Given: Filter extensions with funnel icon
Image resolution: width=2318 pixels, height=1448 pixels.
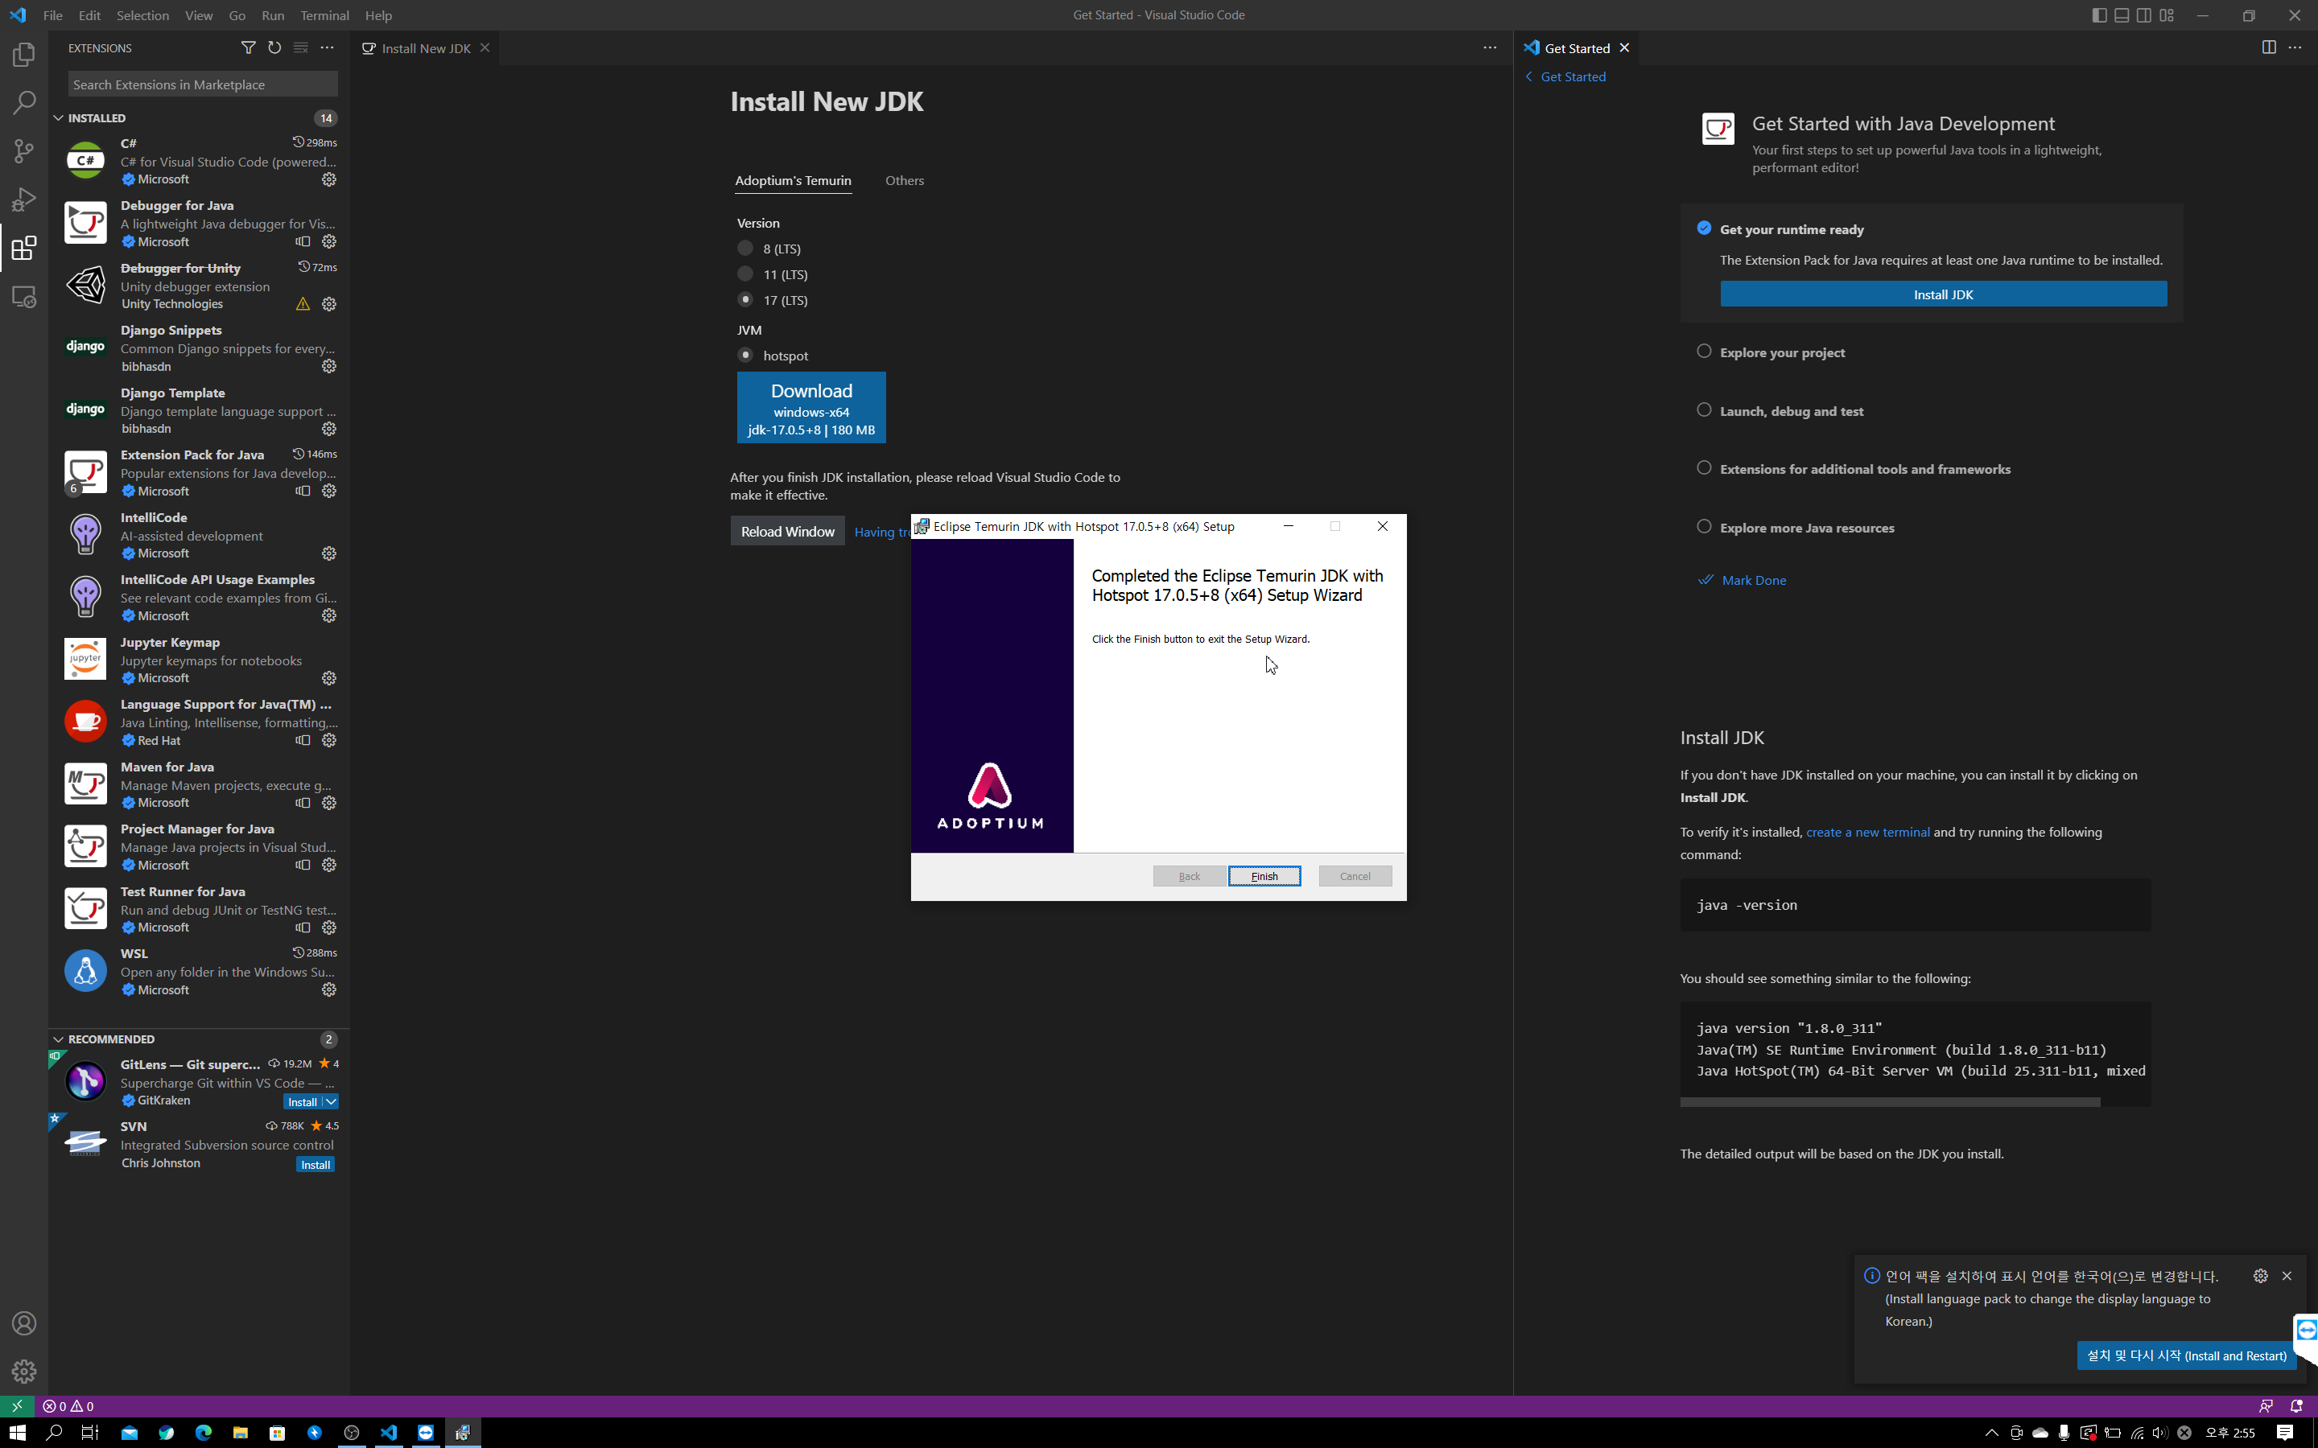Looking at the screenshot, I should (248, 48).
